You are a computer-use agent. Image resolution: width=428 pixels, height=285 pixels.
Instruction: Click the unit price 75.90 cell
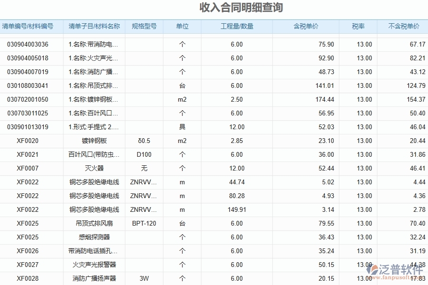pos(326,44)
